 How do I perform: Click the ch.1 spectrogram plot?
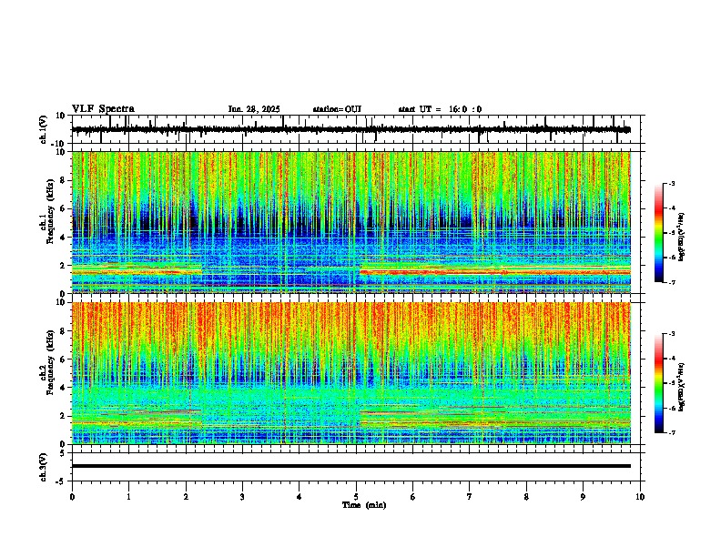click(351, 222)
